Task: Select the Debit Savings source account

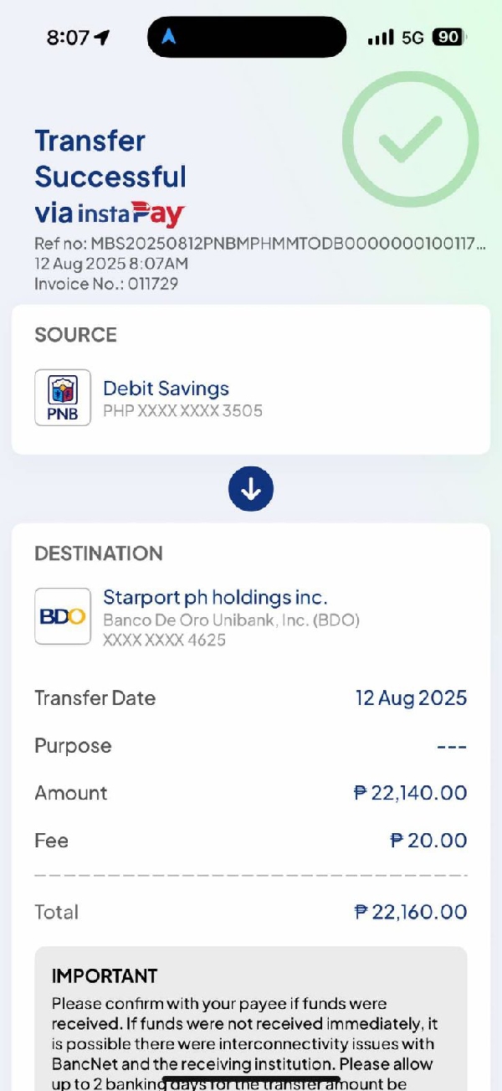Action: pos(166,389)
